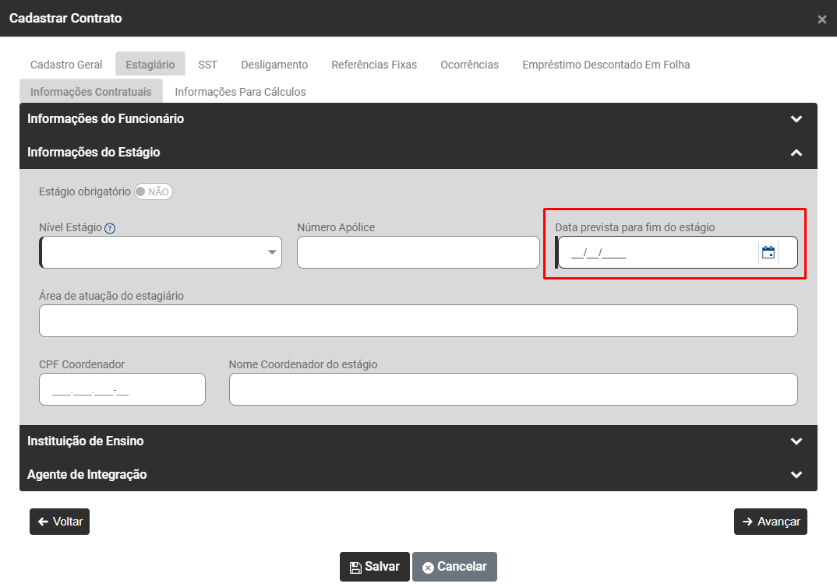Viewport: 837px width, 587px height.
Task: Focus the Número Apólice input field
Action: pos(418,252)
